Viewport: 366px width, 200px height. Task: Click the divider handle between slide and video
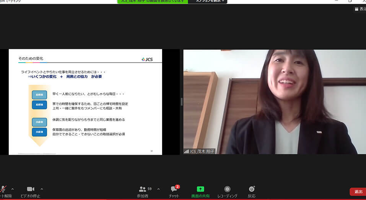[x=181, y=102]
